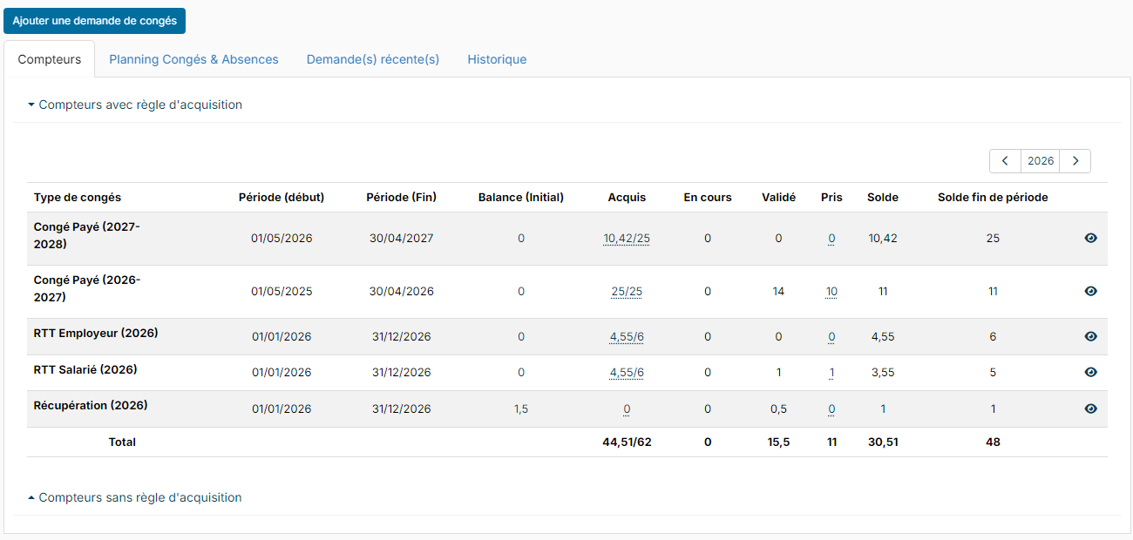Screen dimensions: 1133x540
Task: Open eye icon for RTT Employeur (2026)
Action: pyautogui.click(x=1090, y=336)
